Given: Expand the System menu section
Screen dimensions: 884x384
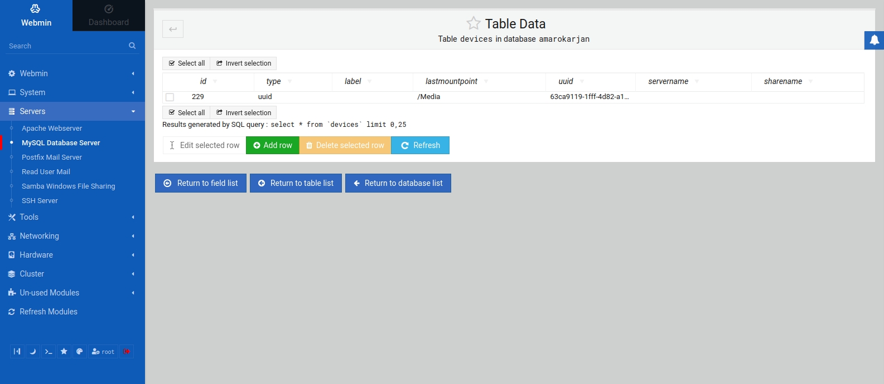Looking at the screenshot, I should click(x=32, y=92).
